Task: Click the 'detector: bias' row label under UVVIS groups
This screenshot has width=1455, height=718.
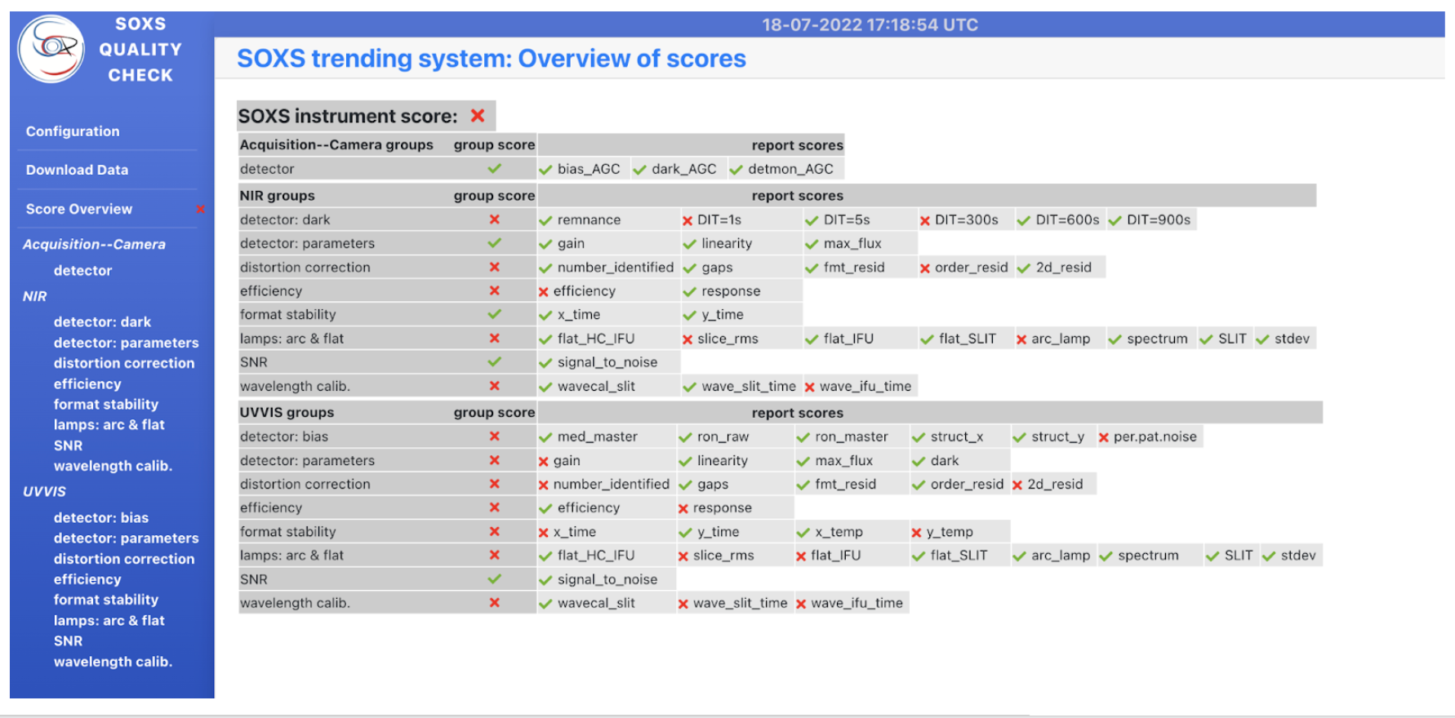Action: click(283, 437)
